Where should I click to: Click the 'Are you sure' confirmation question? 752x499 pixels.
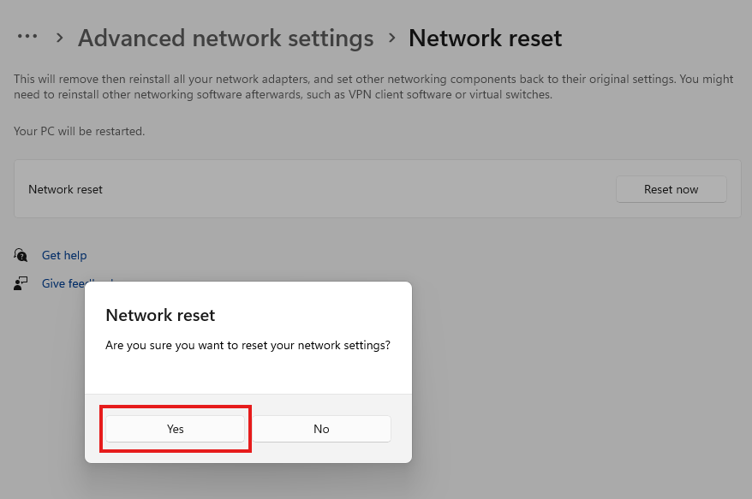pyautogui.click(x=248, y=345)
